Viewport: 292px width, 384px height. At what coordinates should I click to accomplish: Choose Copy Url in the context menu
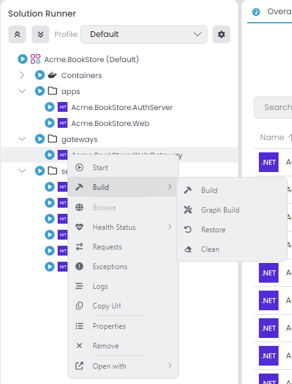123,305
